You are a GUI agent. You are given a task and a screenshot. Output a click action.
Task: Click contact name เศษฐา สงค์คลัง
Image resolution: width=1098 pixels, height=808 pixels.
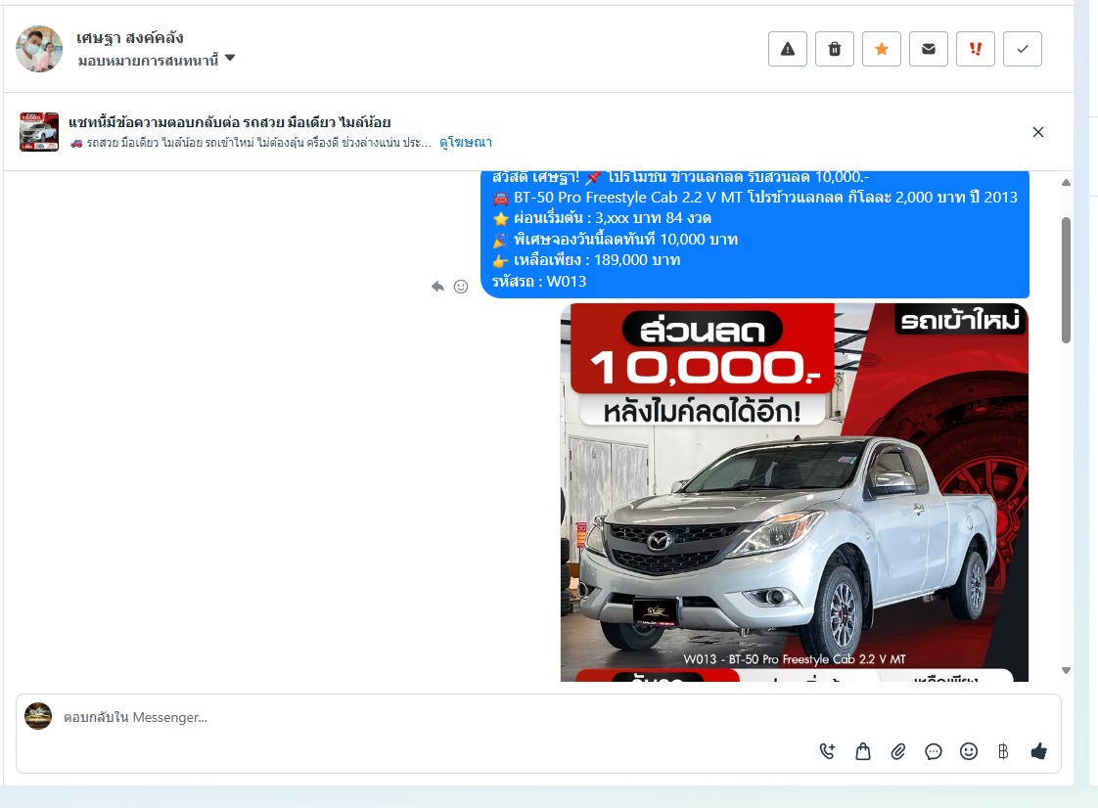click(130, 38)
